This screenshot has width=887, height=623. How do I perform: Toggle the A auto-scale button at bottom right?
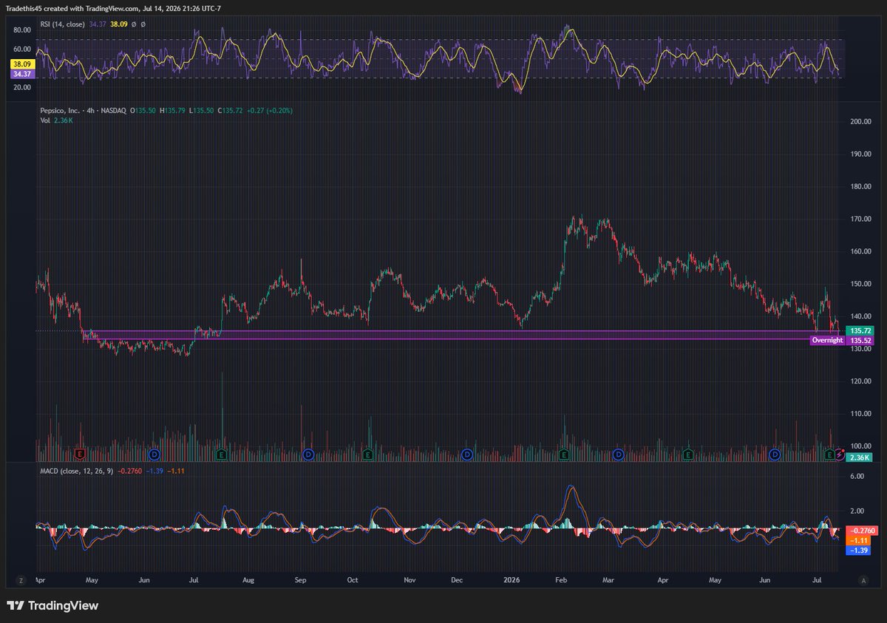point(863,581)
